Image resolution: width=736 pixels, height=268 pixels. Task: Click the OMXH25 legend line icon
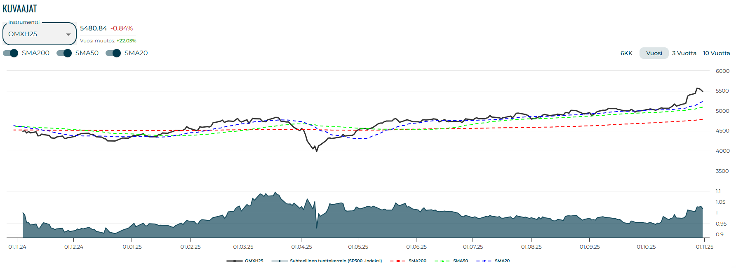[234, 261]
